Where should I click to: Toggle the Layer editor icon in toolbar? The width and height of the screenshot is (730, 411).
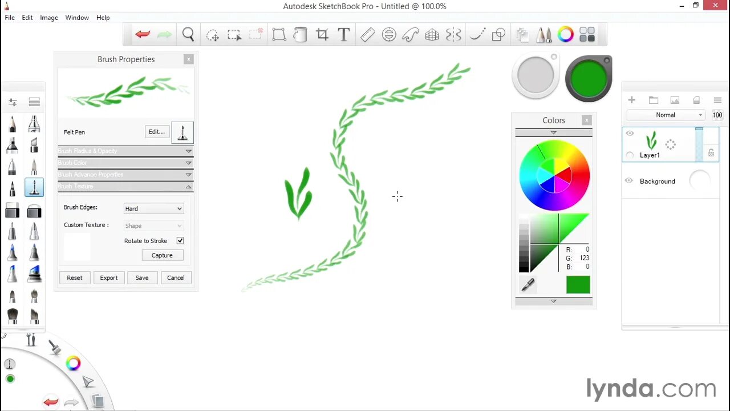522,35
